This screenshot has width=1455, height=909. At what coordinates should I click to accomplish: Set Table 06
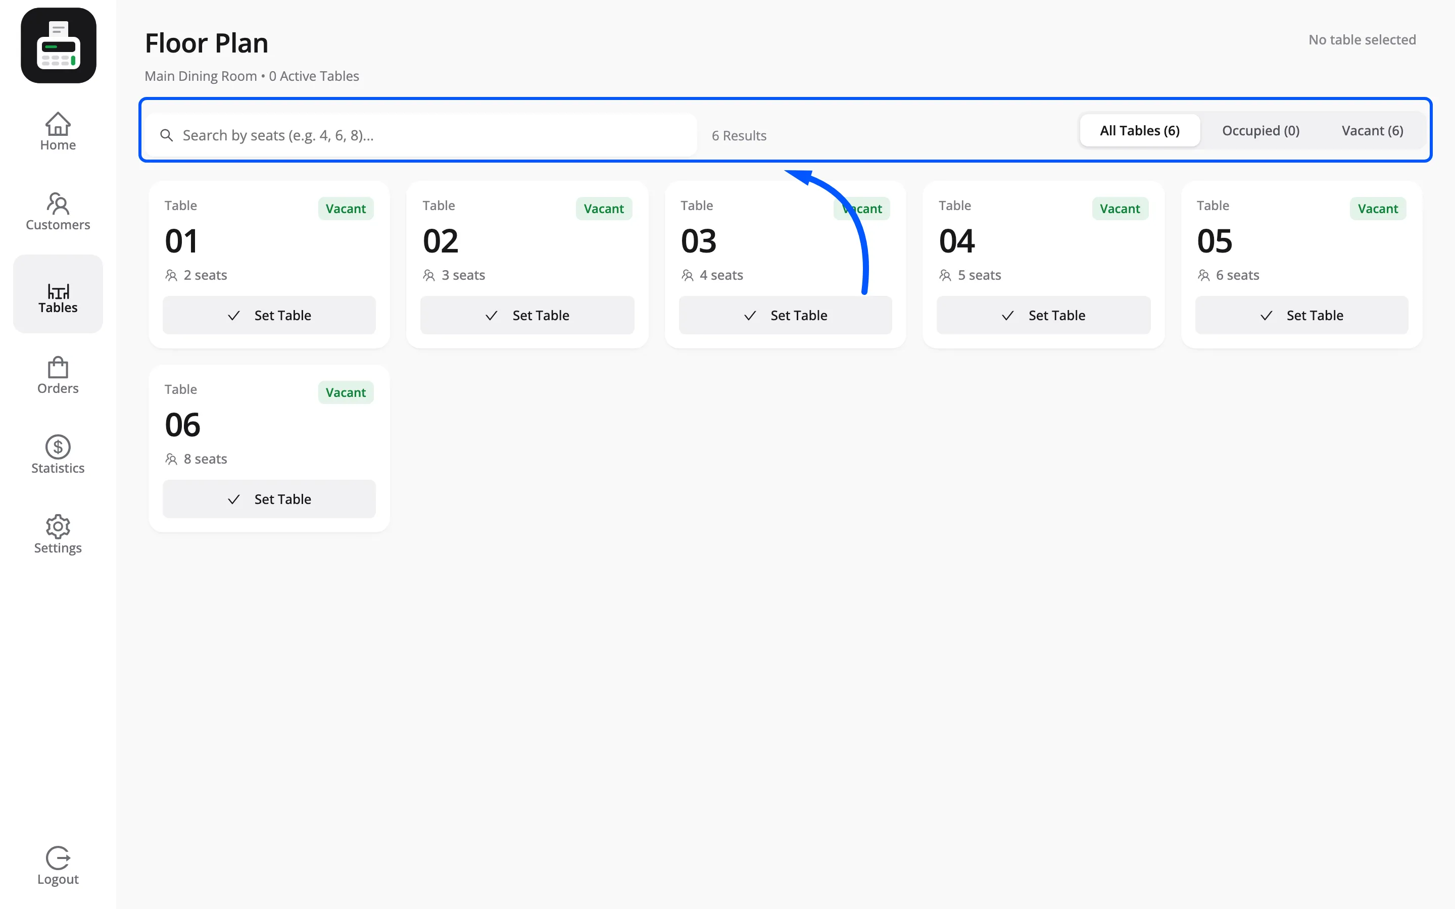tap(269, 499)
